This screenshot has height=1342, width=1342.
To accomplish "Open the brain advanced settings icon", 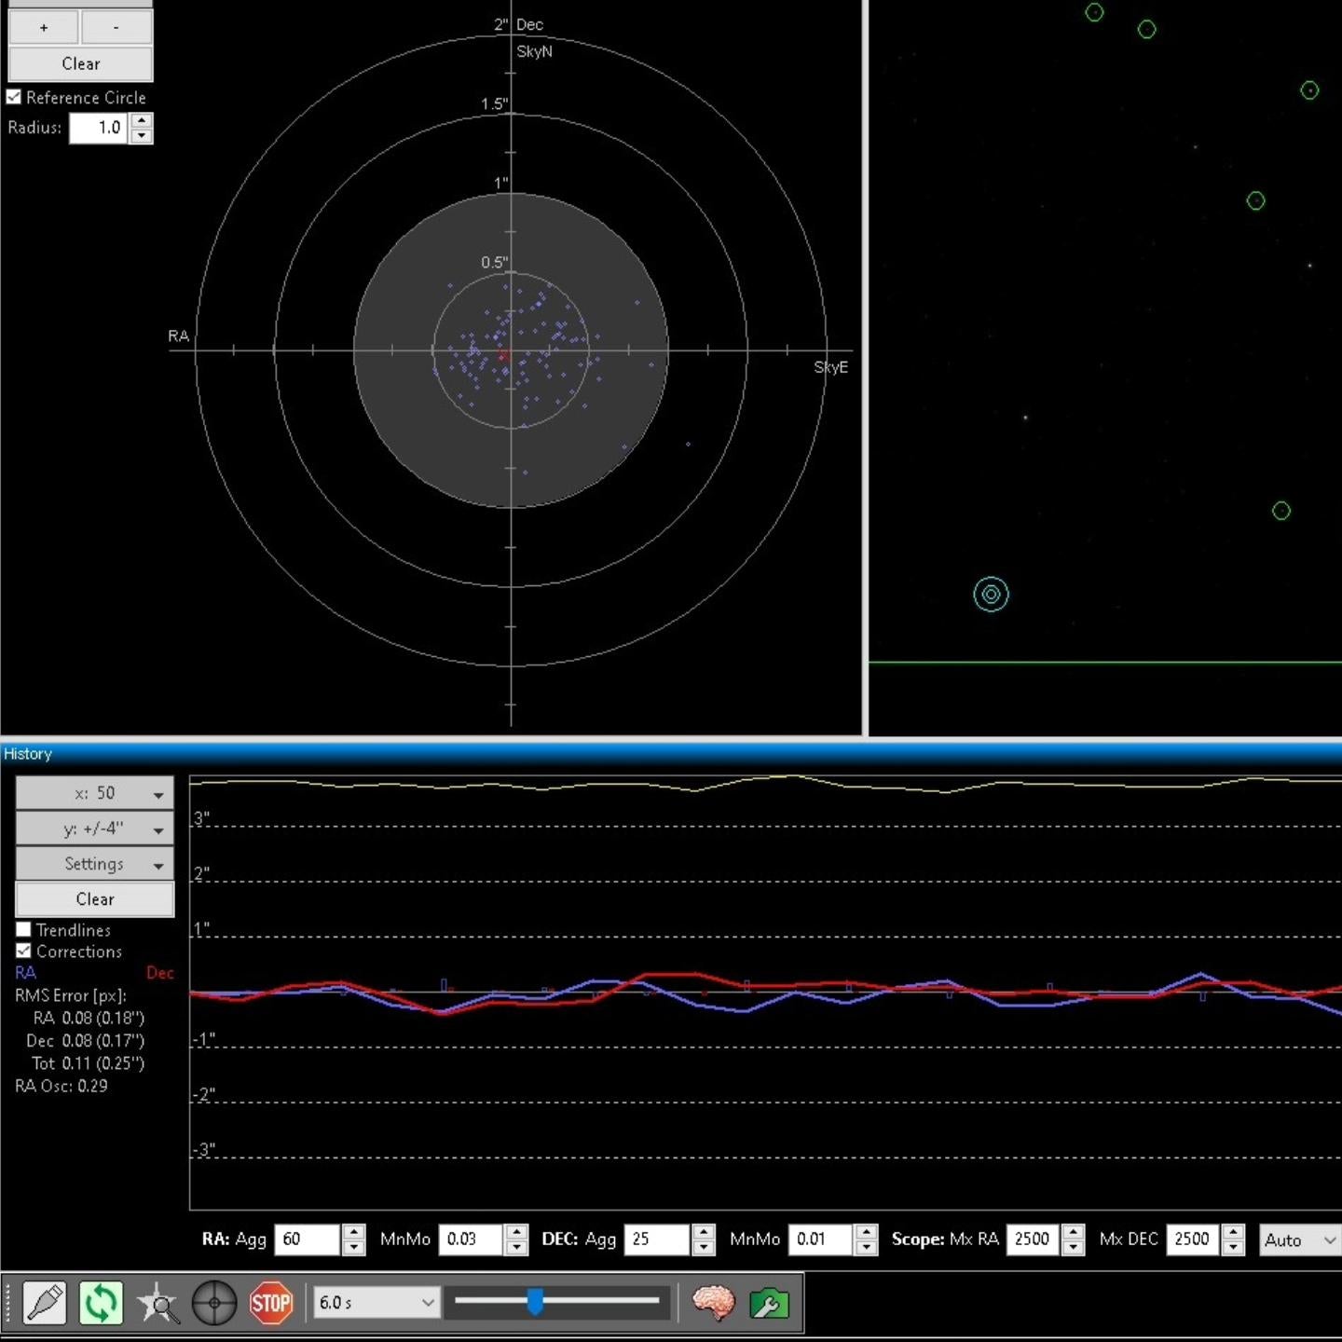I will click(713, 1302).
